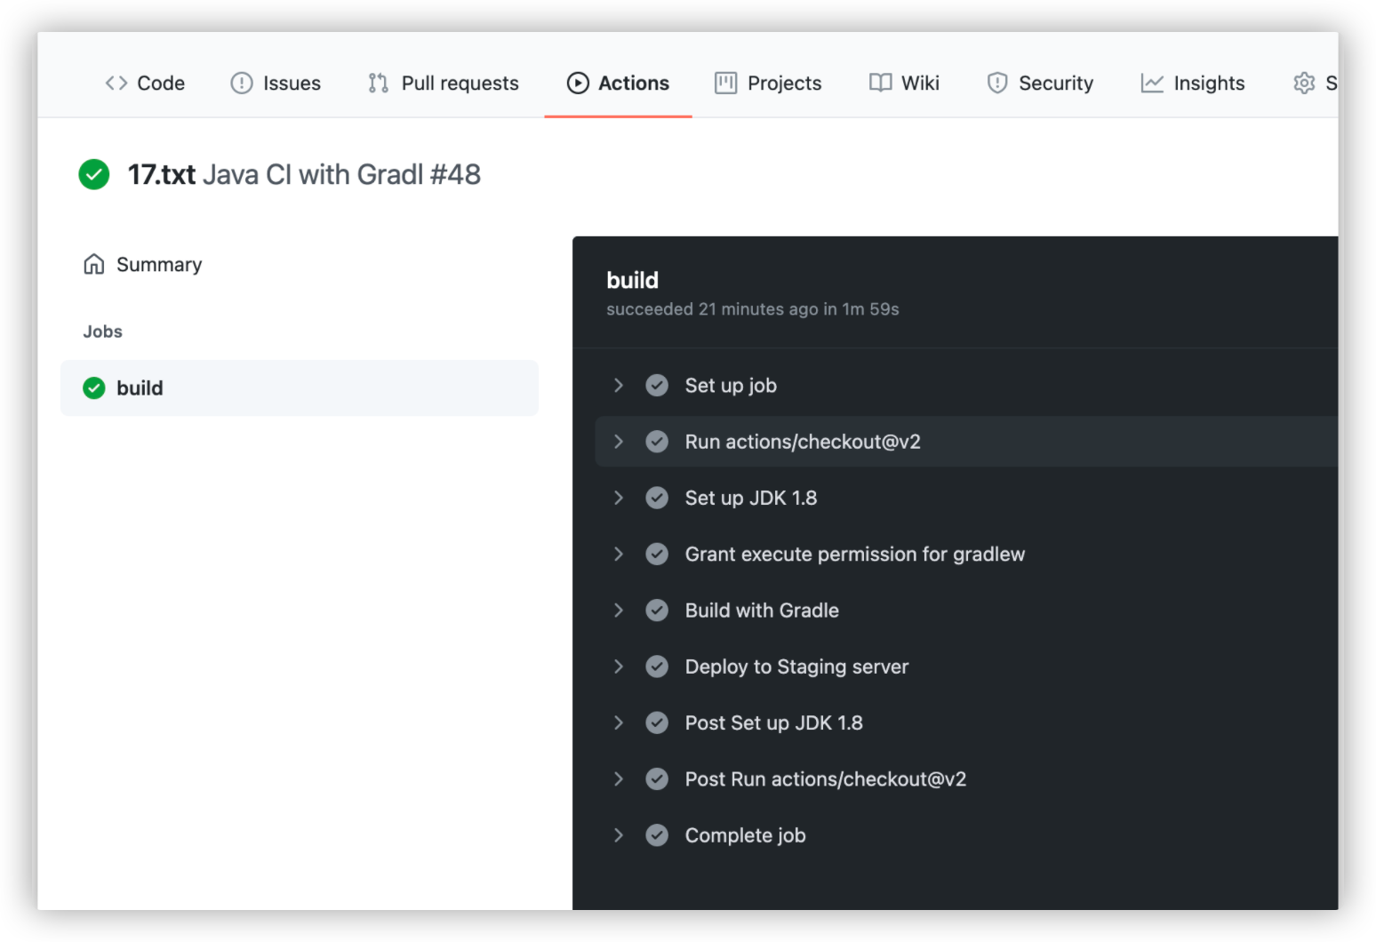This screenshot has width=1376, height=942.
Task: Click status check for Post Set up JDK 1.8
Action: click(657, 722)
